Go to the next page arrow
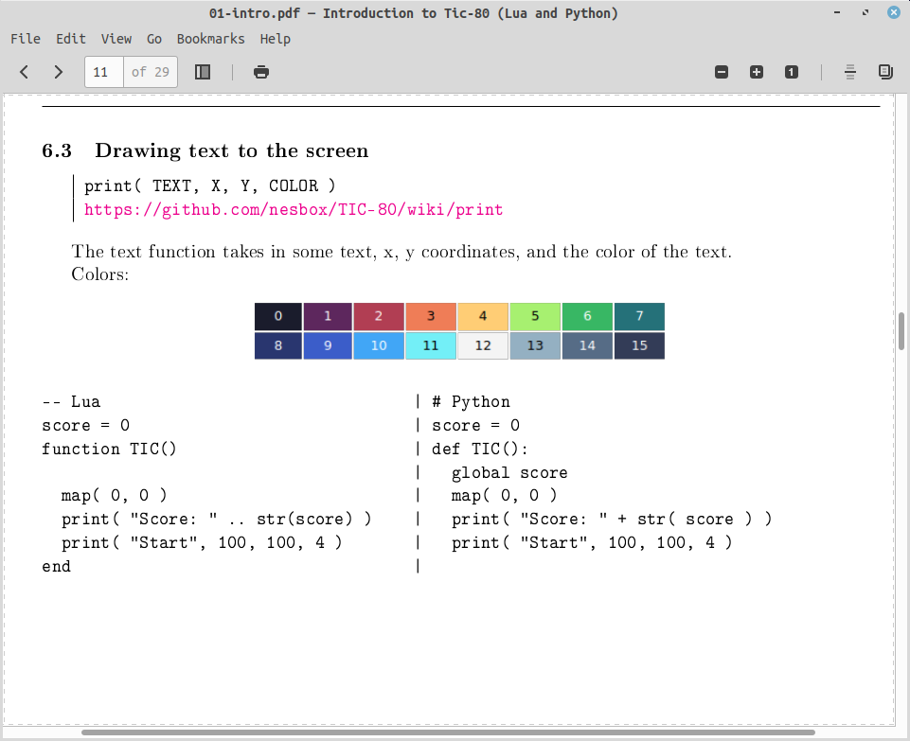The height and width of the screenshot is (741, 910). [58, 72]
